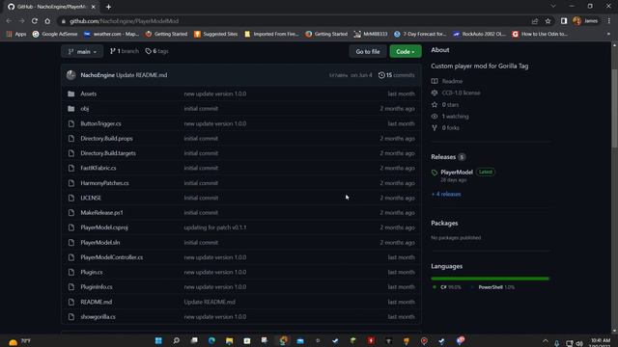
Task: Open the main branch dropdown
Action: coord(82,51)
